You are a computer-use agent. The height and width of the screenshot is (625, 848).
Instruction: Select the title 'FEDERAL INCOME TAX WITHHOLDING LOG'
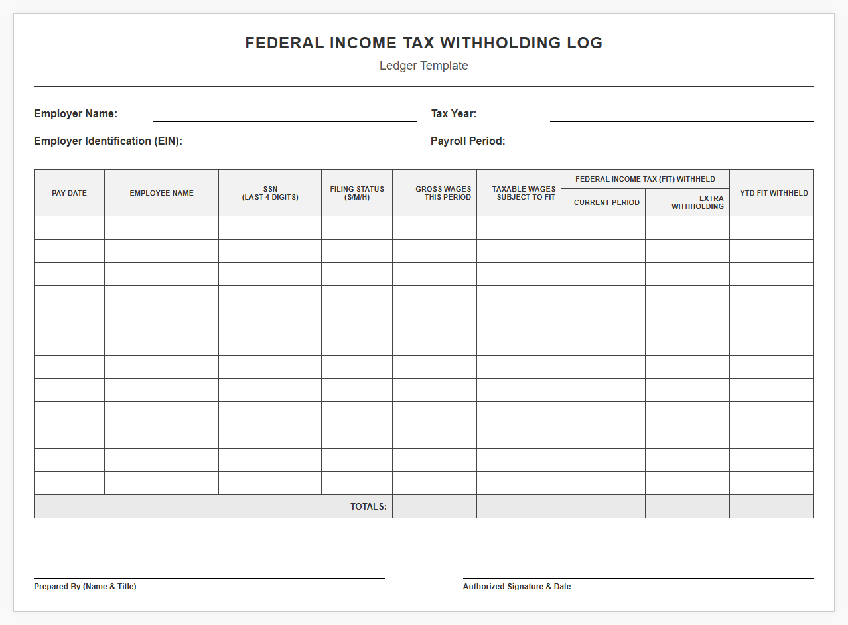click(424, 43)
